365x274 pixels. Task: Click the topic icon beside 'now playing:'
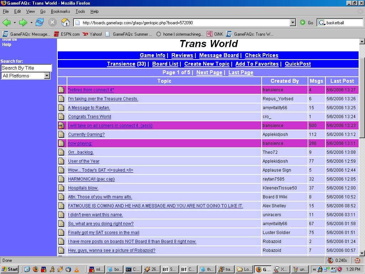61,143
